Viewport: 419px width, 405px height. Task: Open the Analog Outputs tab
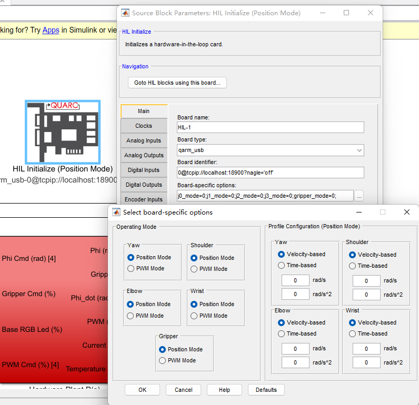click(x=144, y=155)
